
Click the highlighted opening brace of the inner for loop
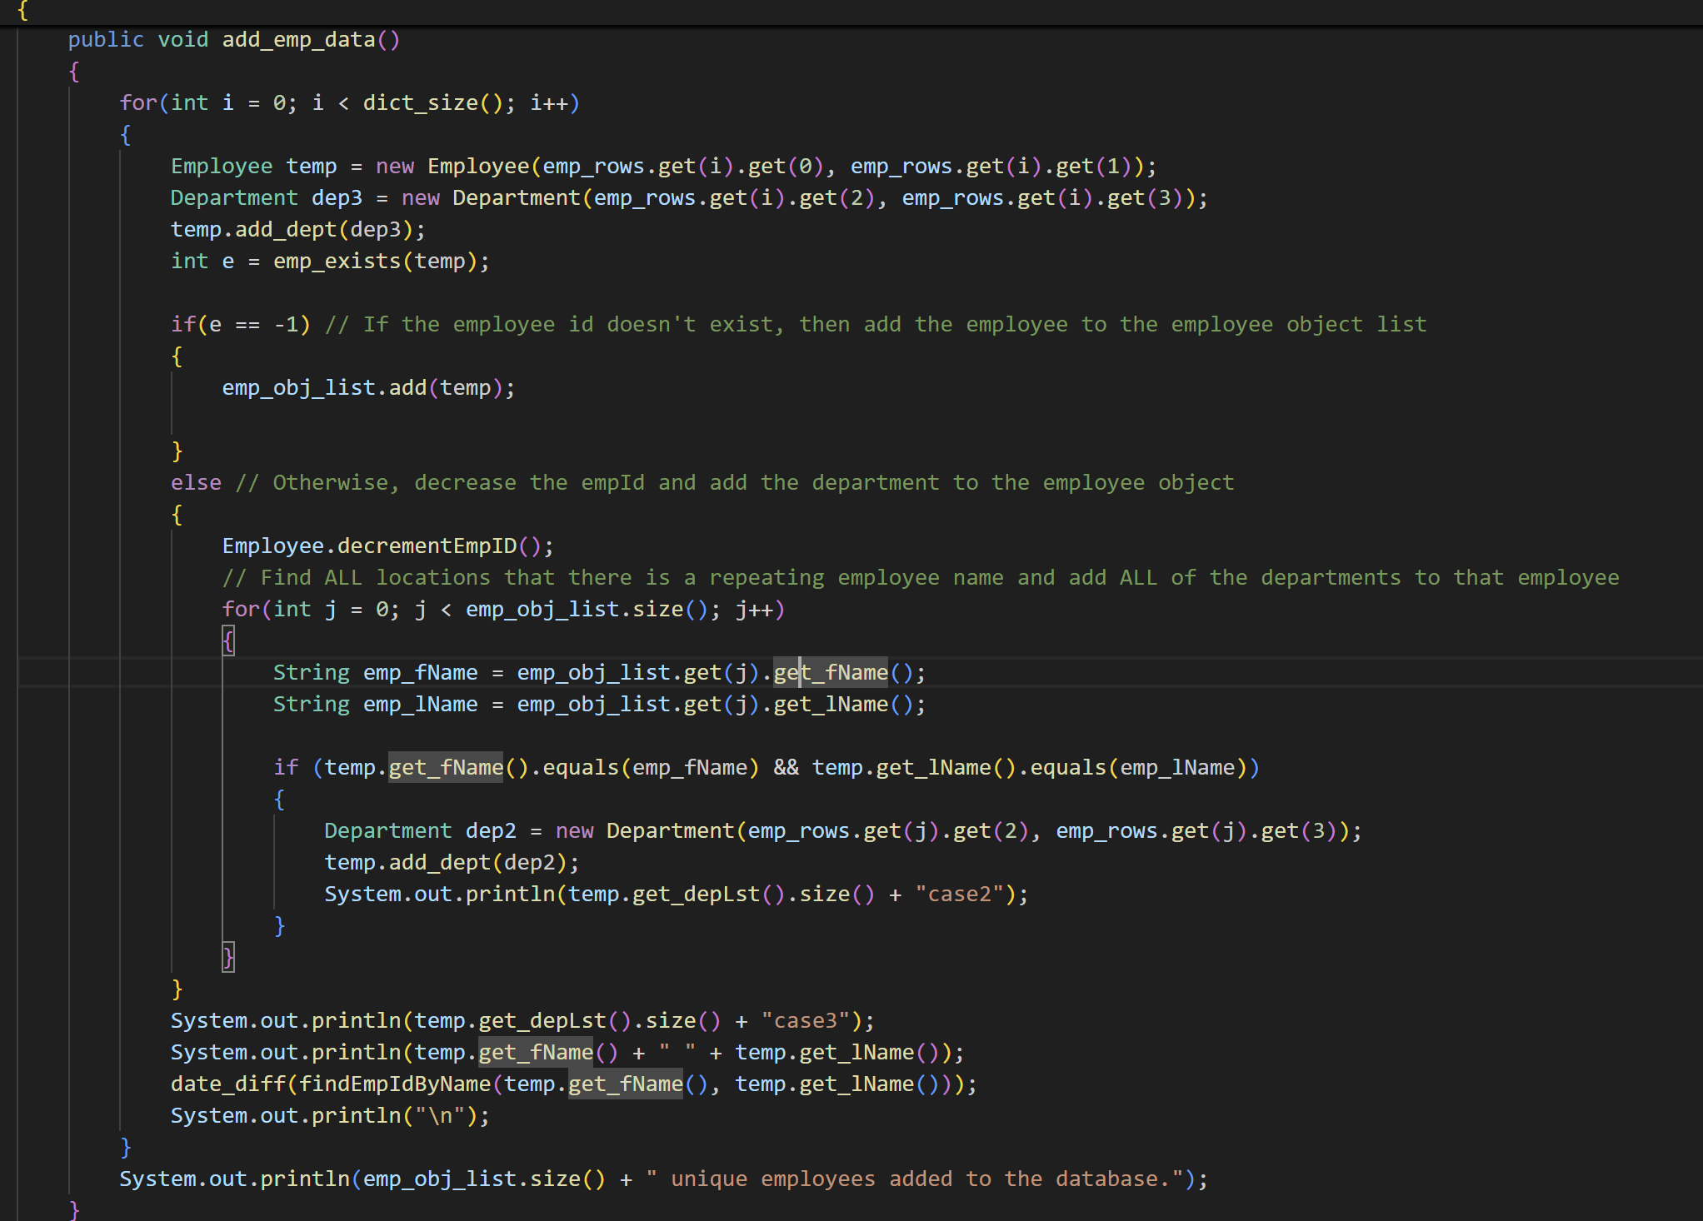pos(228,641)
